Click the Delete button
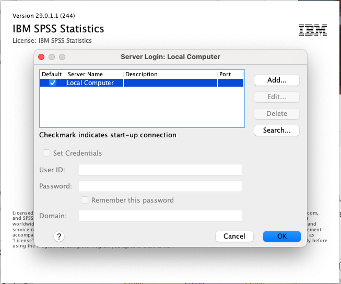The height and width of the screenshot is (284, 341). point(277,114)
